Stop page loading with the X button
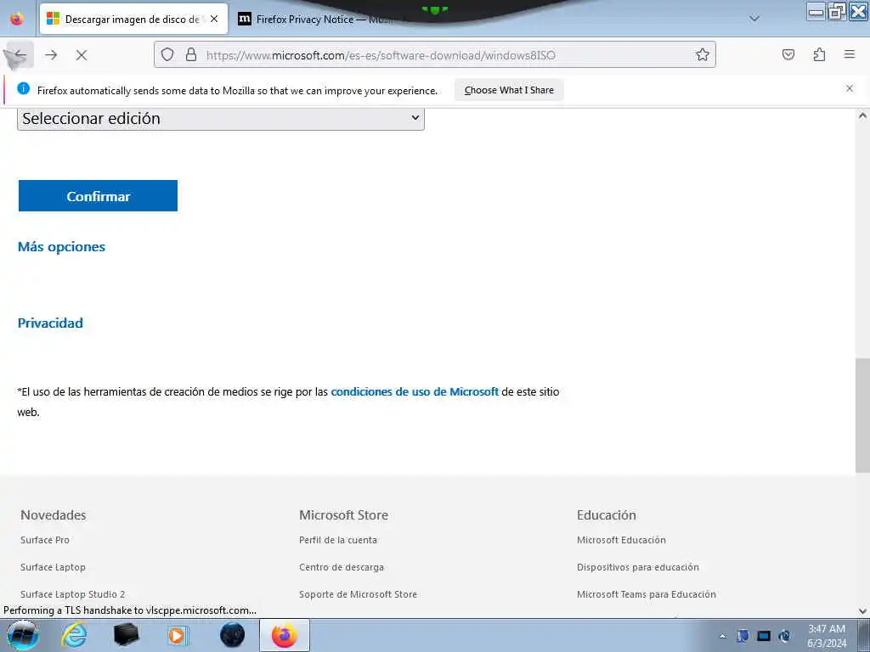The height and width of the screenshot is (652, 870). [x=82, y=55]
